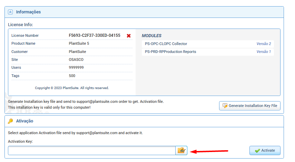The width and height of the screenshot is (295, 162).
Task: Click the License Info heading
Action: tap(20, 25)
